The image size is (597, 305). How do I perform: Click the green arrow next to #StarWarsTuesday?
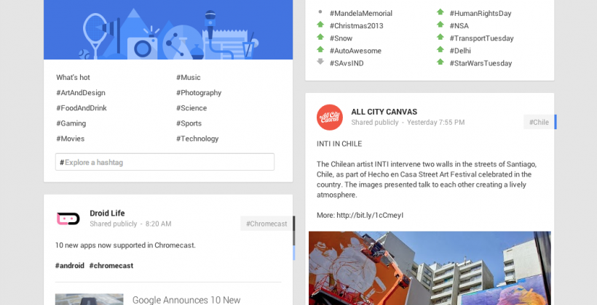tap(440, 62)
